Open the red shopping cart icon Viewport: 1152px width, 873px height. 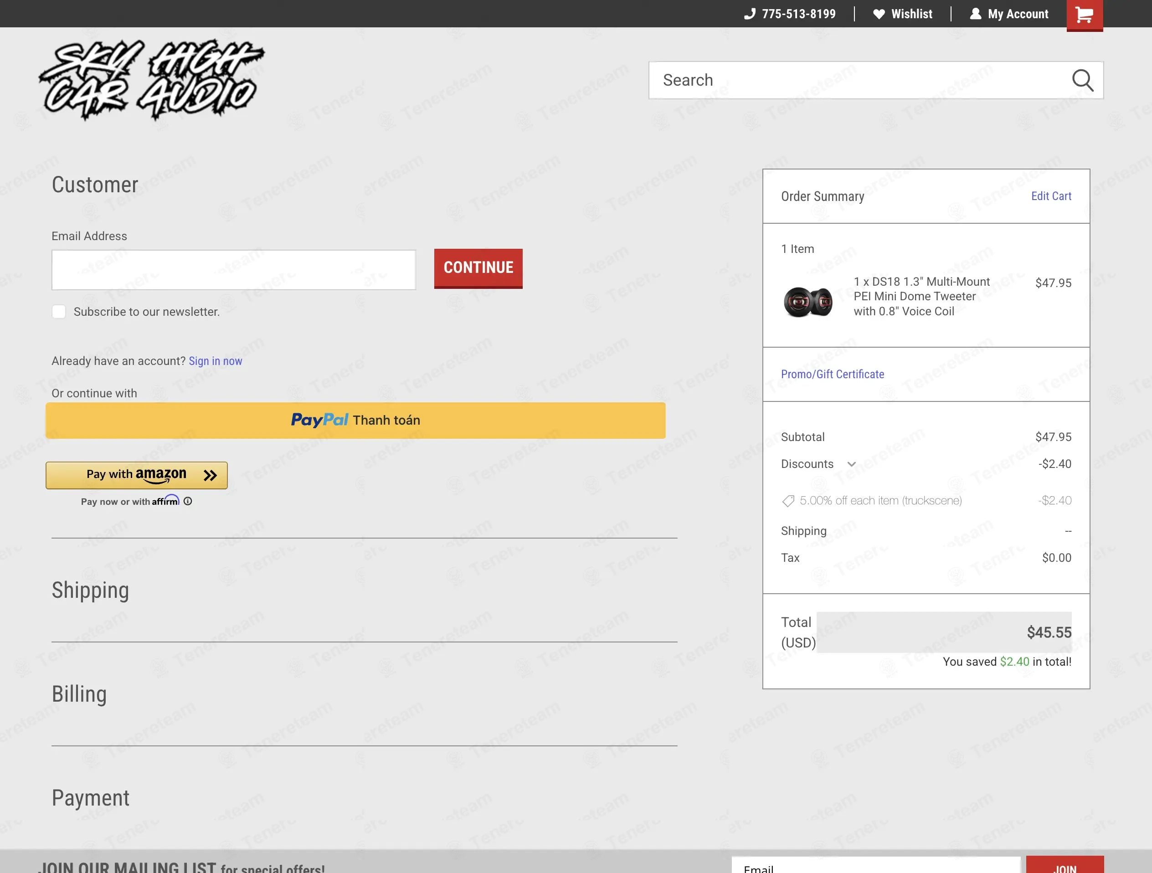pos(1084,15)
